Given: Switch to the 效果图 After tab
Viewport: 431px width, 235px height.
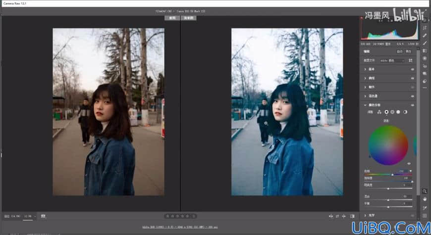Looking at the screenshot, I should [189, 18].
